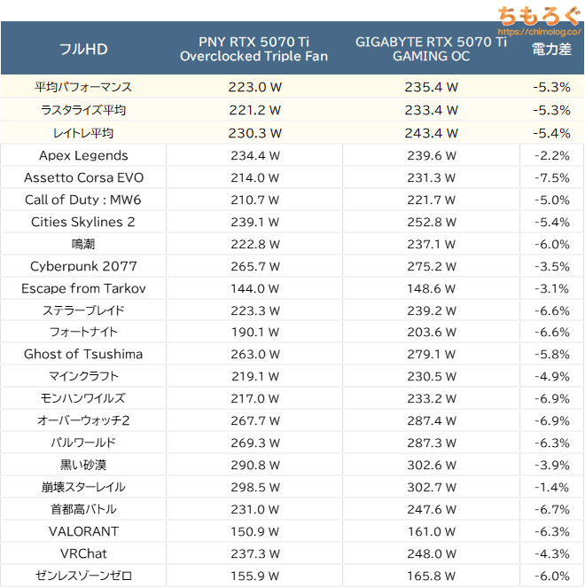Select the 248.0 W cell
Viewport: 585px width, 588px height.
click(431, 553)
